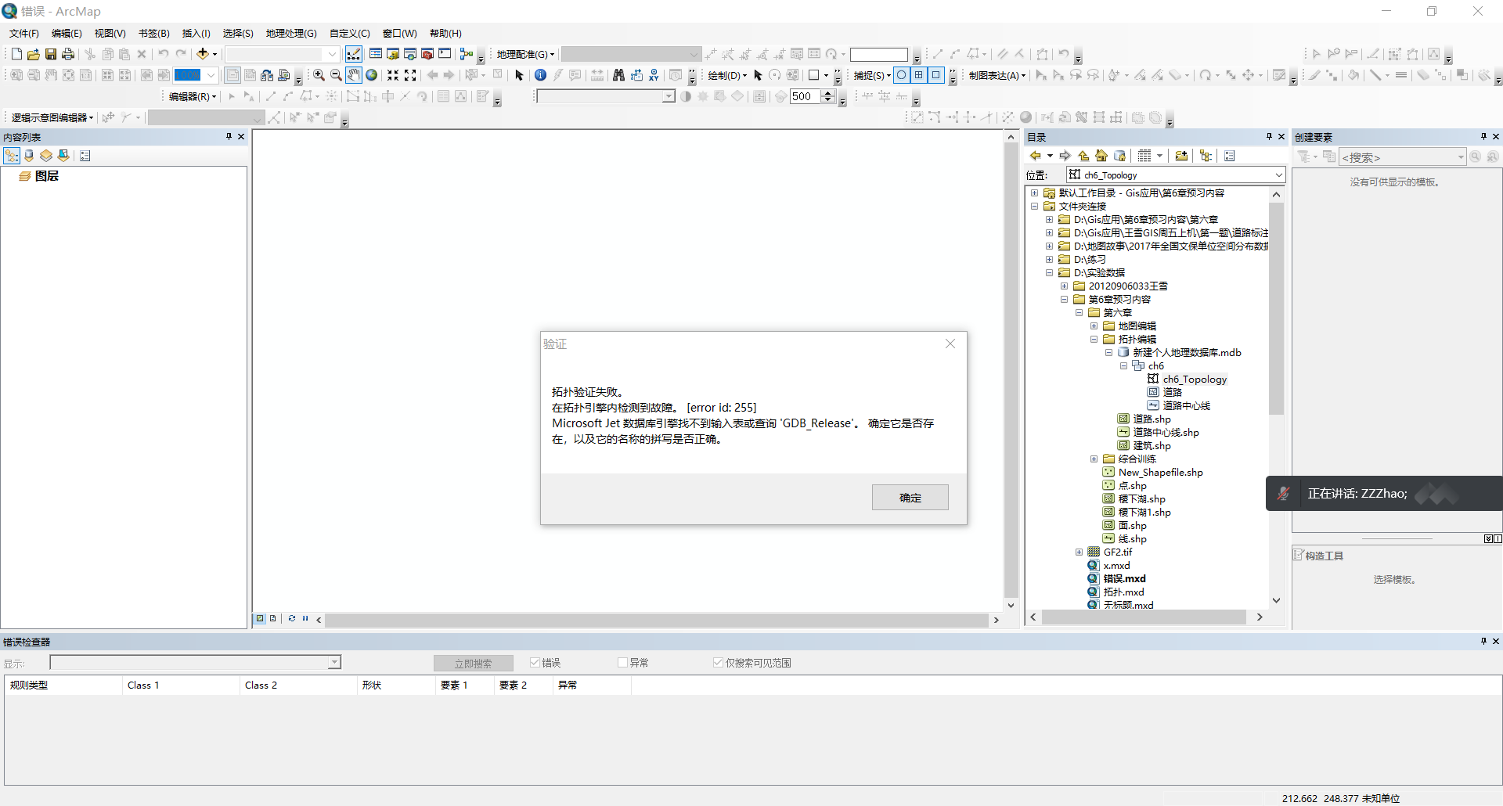This screenshot has width=1503, height=806.
Task: Select 错误.mxd in the catalog tree
Action: coord(1124,579)
